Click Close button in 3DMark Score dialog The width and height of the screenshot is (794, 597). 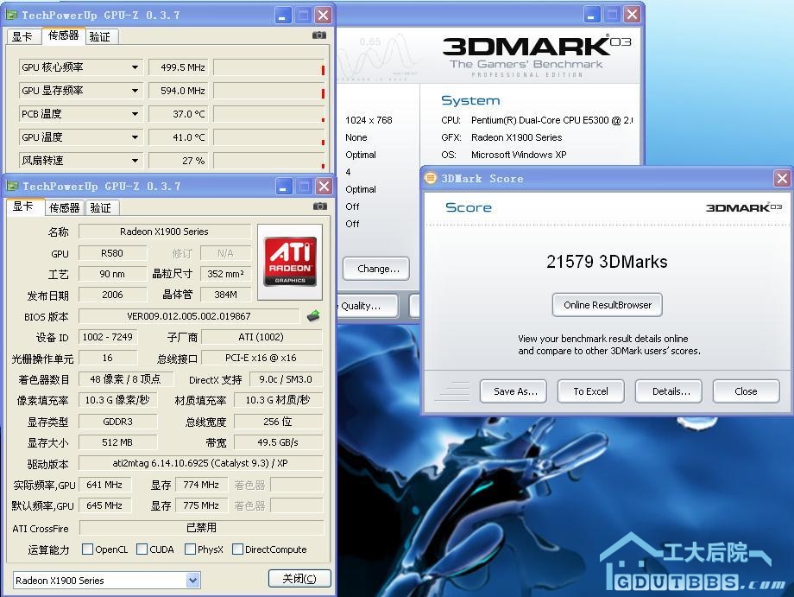pyautogui.click(x=747, y=391)
